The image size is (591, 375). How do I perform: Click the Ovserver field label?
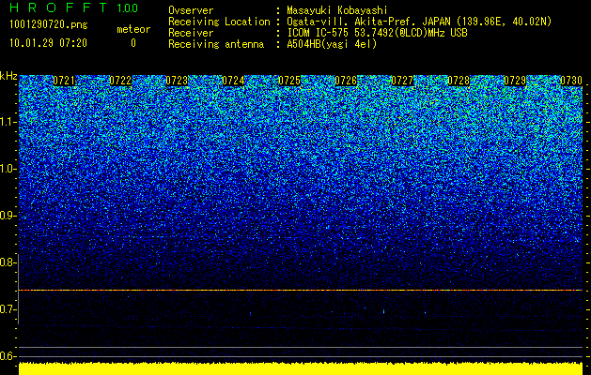pyautogui.click(x=191, y=10)
